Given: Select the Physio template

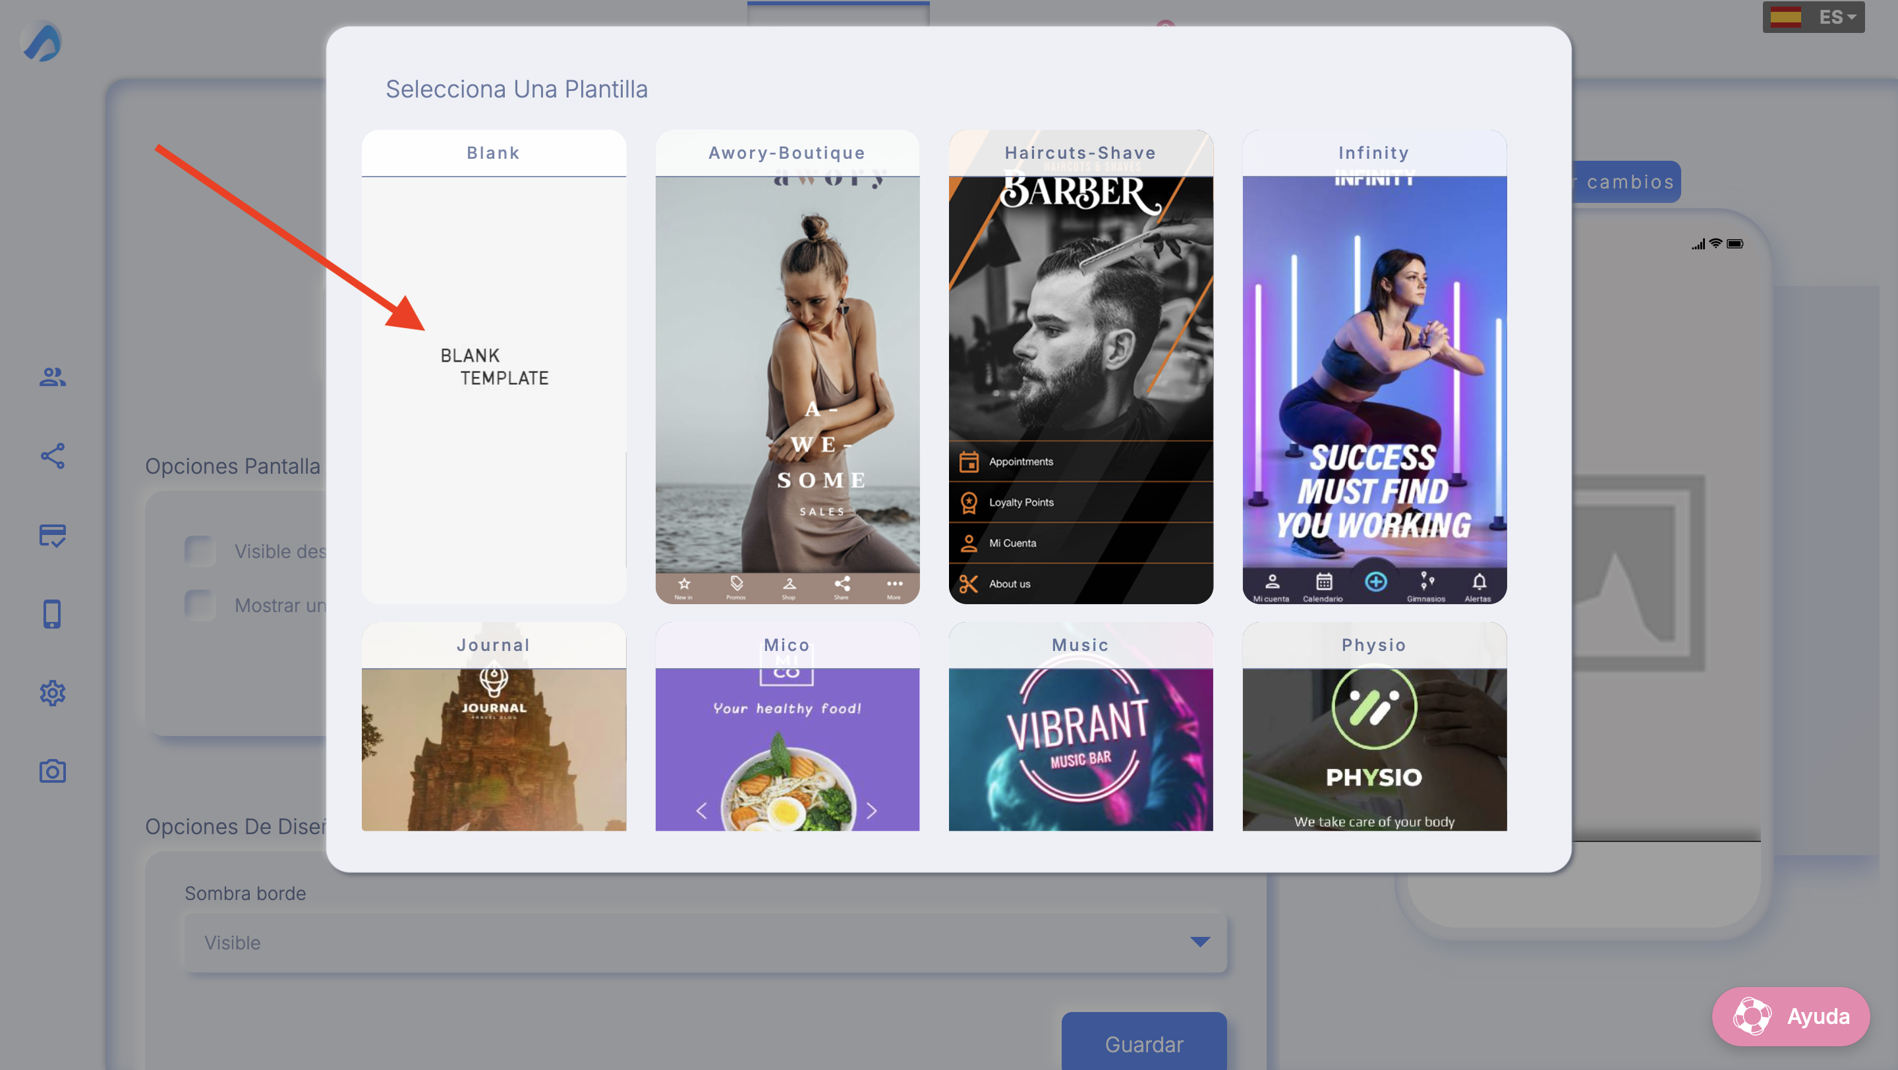Looking at the screenshot, I should pyautogui.click(x=1374, y=727).
